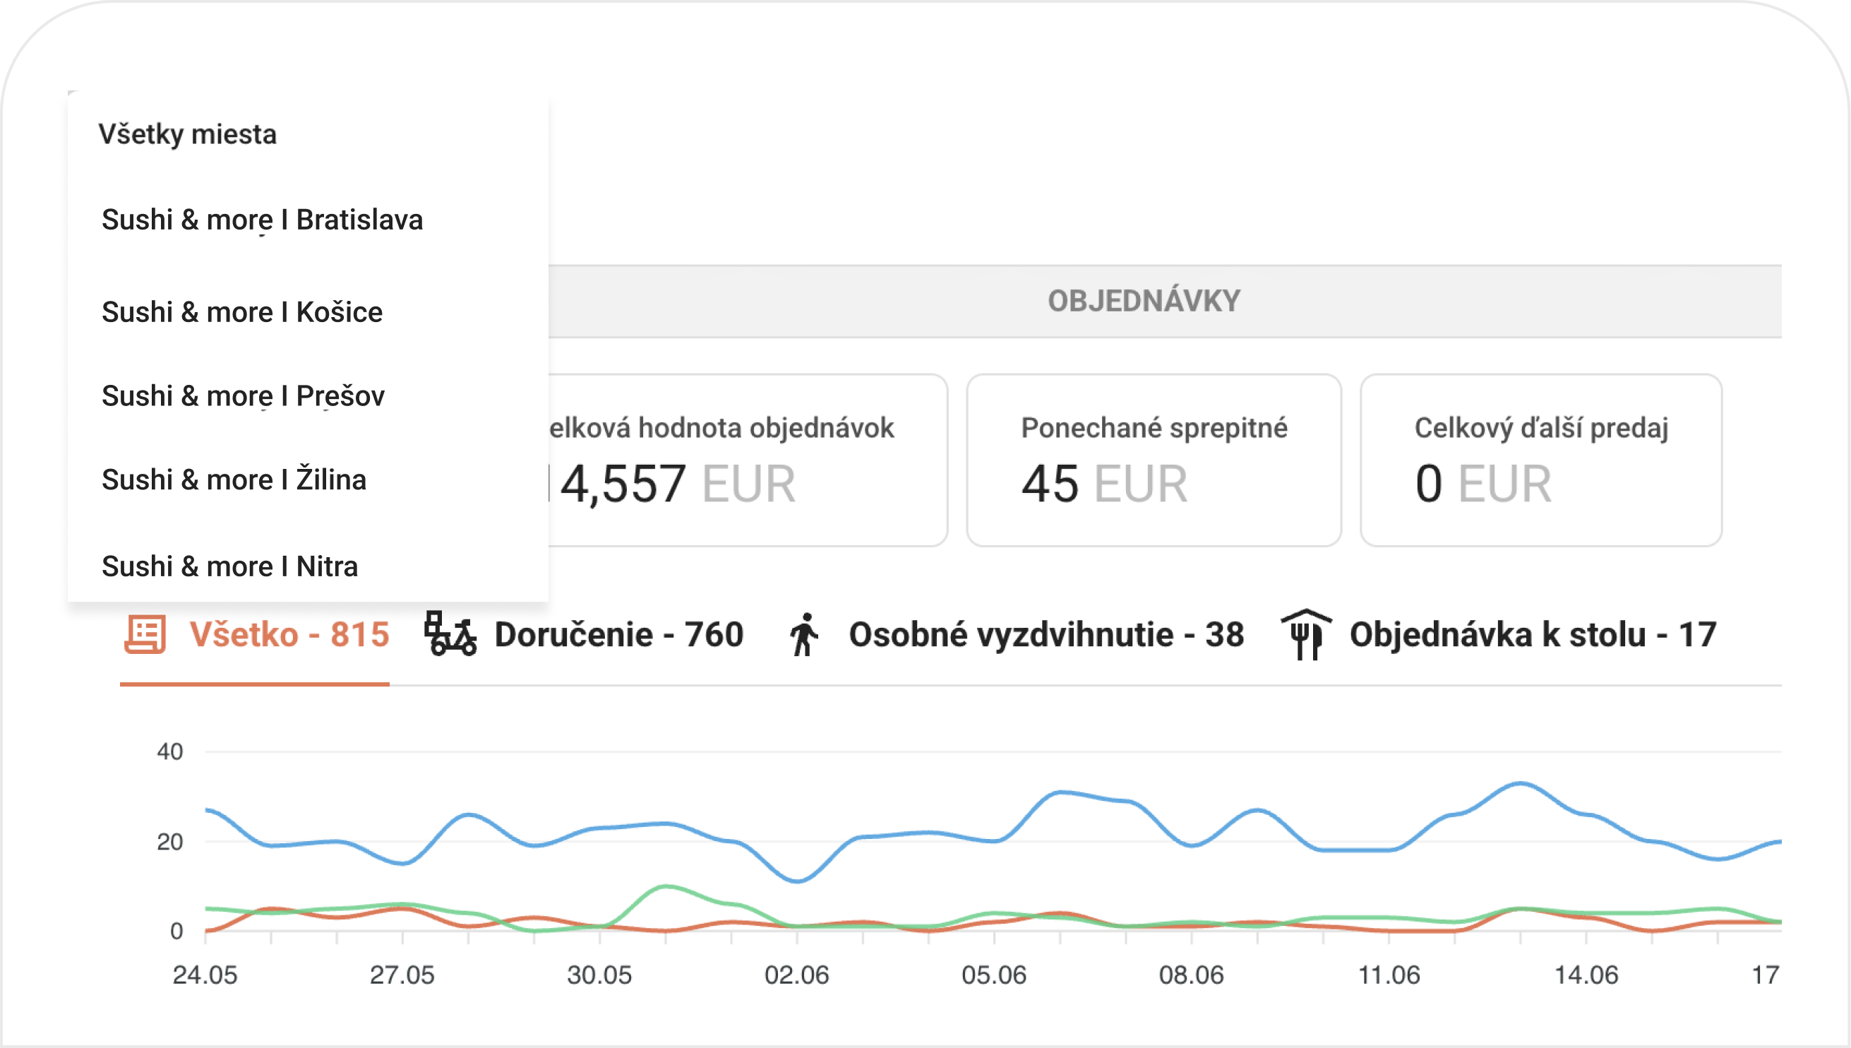Open the Celkový ďalší predaj card
1851x1048 pixels.
[1541, 460]
